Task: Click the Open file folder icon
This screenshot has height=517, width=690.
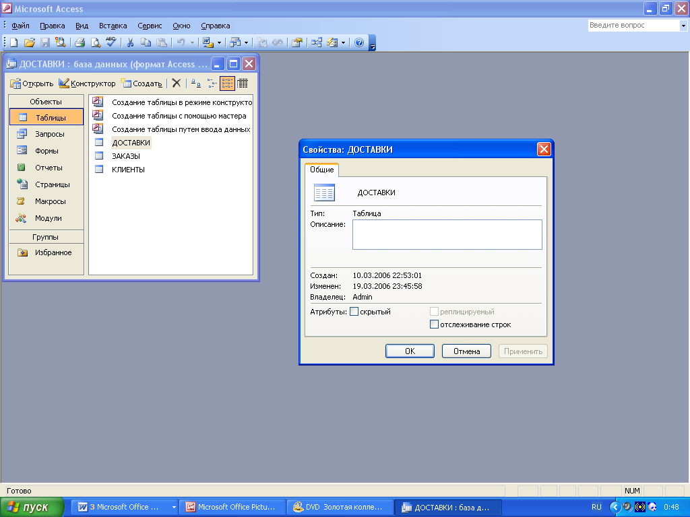Action: coord(30,42)
